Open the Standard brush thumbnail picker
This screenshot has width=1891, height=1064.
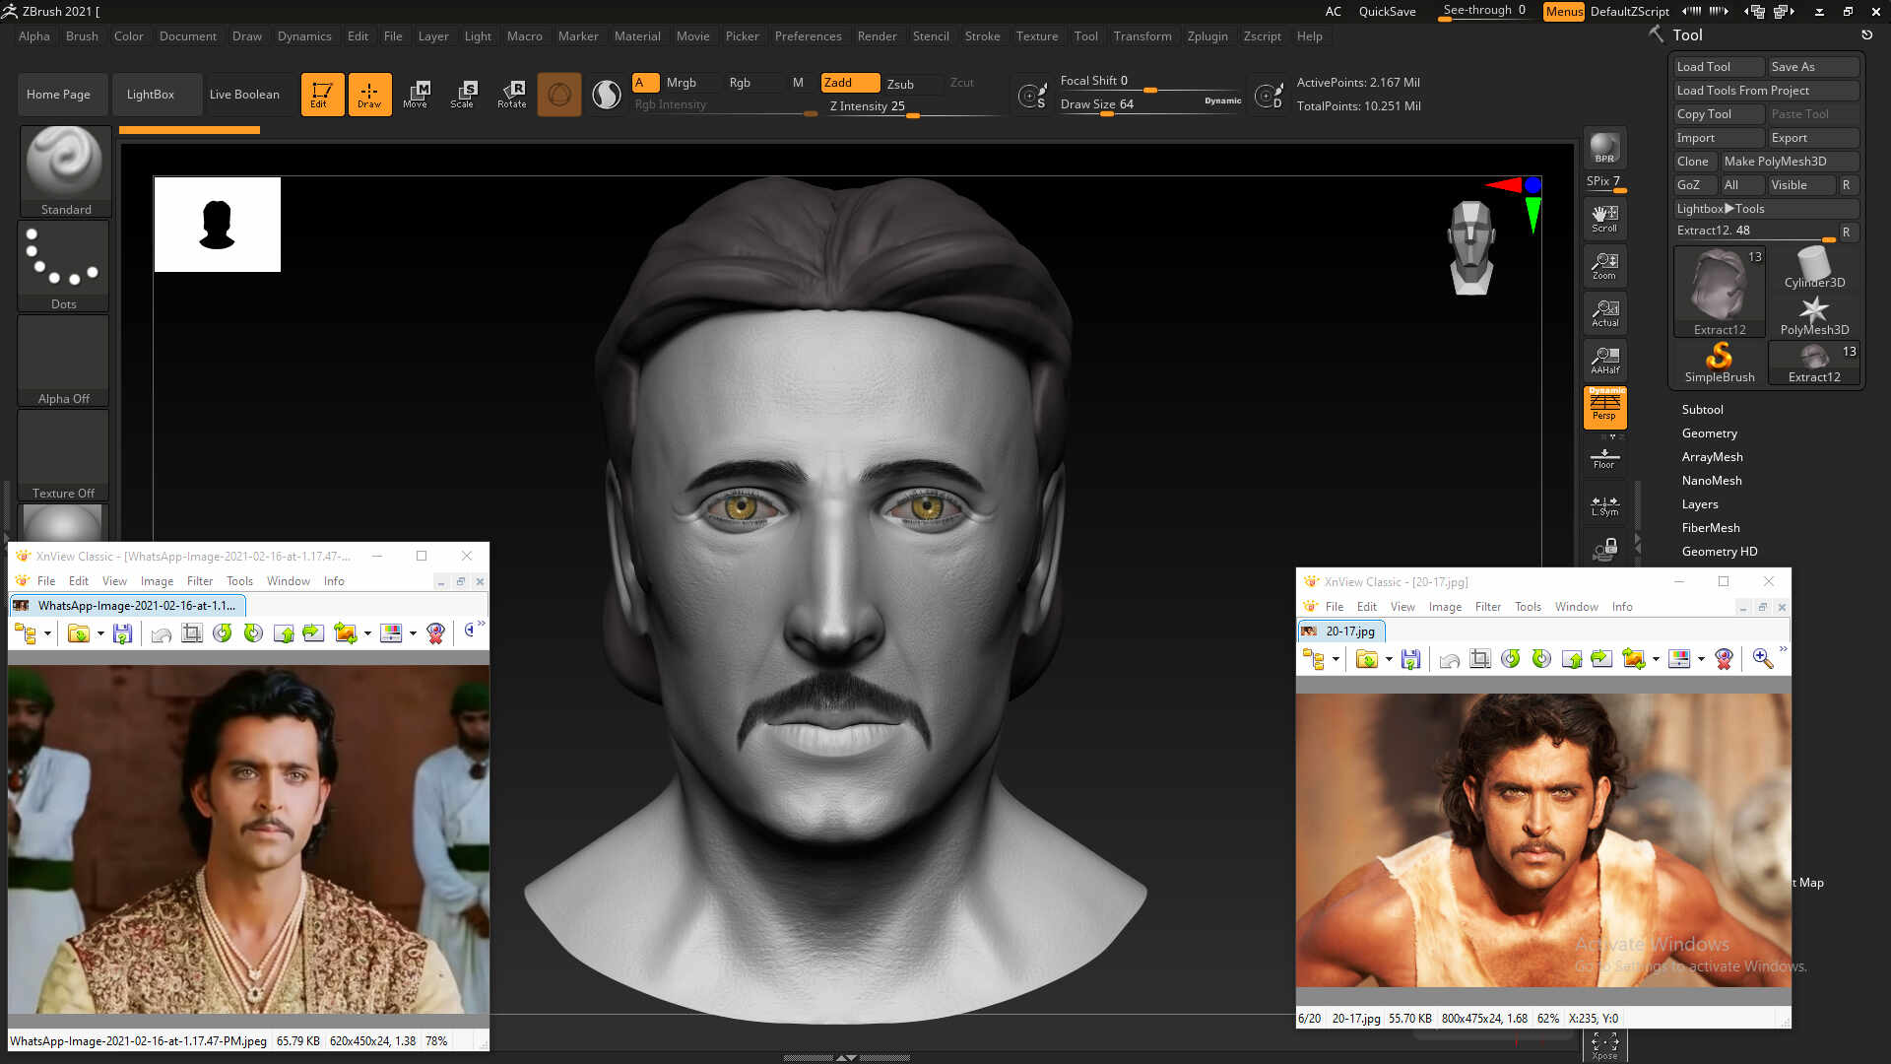point(65,170)
